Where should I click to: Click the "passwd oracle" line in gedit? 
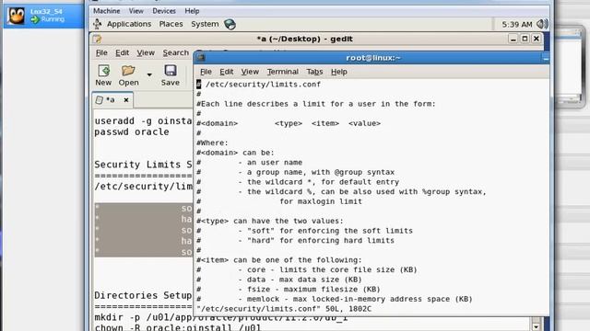coord(132,132)
